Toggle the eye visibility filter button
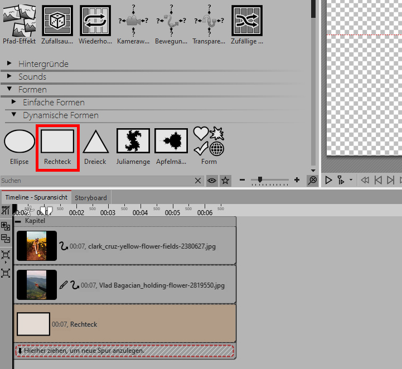Viewport: 402px width, 369px height. [212, 181]
